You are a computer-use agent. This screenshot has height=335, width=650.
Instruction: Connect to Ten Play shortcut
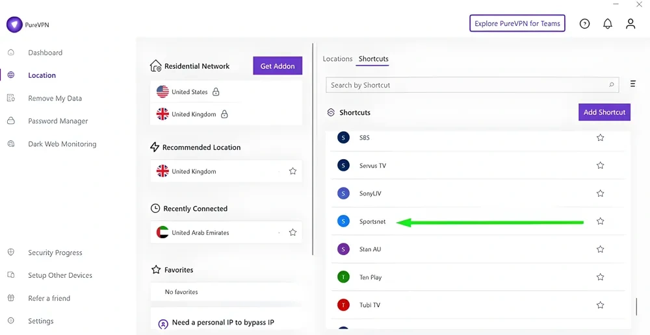478,277
